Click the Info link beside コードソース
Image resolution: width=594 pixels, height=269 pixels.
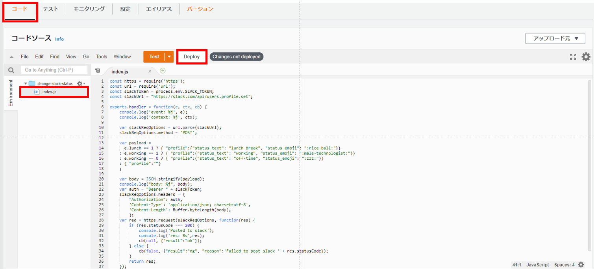59,39
